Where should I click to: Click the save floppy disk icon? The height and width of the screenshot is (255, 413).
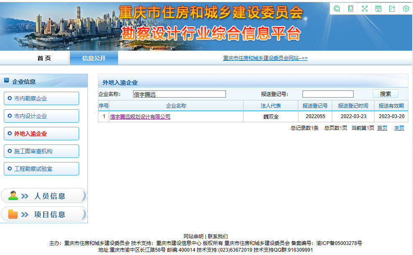(378, 8)
